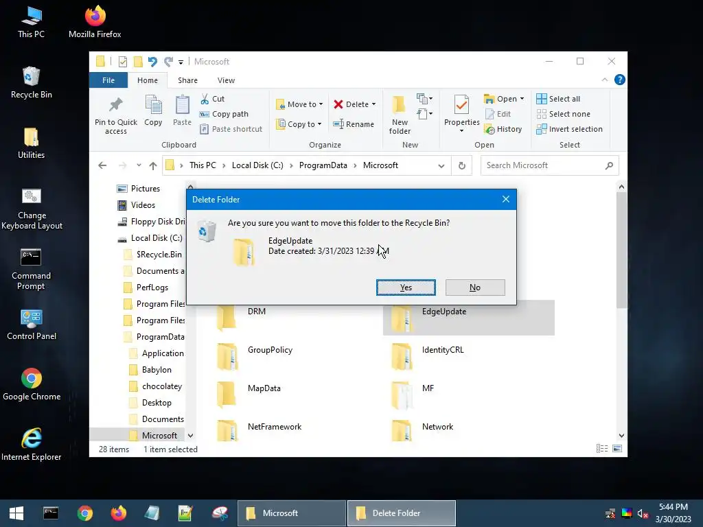Click Edit in the Open group
703x527 pixels.
pos(498,114)
